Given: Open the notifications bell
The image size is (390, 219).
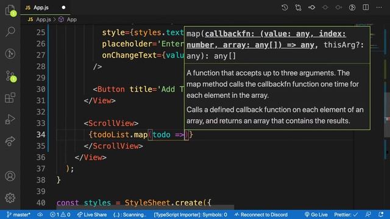Looking at the screenshot, I should [x=381, y=215].
